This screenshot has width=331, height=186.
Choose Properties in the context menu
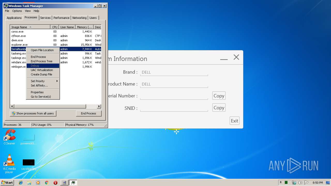tap(43, 92)
